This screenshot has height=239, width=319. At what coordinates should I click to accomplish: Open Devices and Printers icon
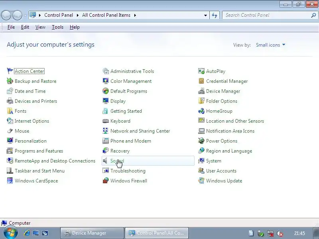10,101
